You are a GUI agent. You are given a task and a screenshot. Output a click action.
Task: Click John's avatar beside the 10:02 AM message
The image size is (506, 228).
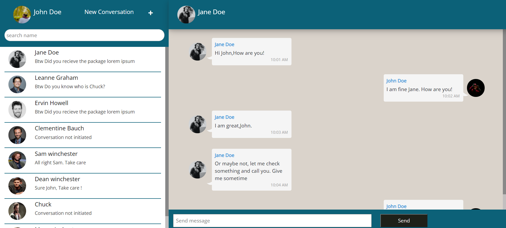(x=476, y=88)
